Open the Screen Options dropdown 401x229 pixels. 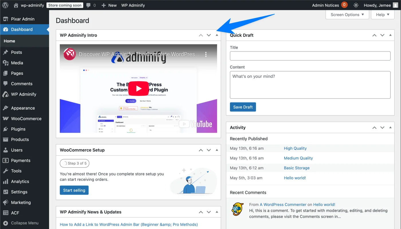(347, 15)
